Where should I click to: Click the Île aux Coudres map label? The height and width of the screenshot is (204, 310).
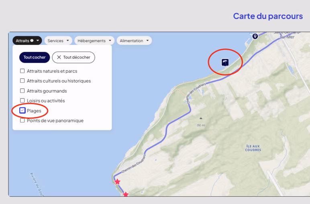(253, 148)
